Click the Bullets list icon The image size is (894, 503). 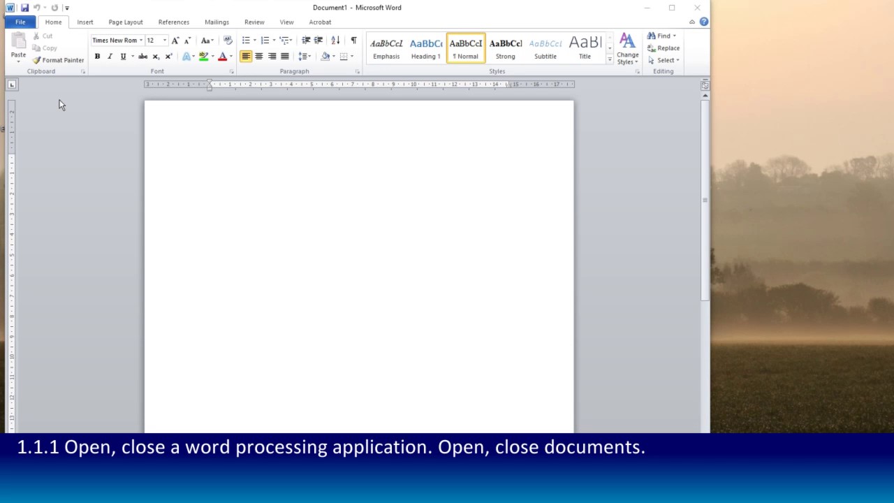coord(246,41)
